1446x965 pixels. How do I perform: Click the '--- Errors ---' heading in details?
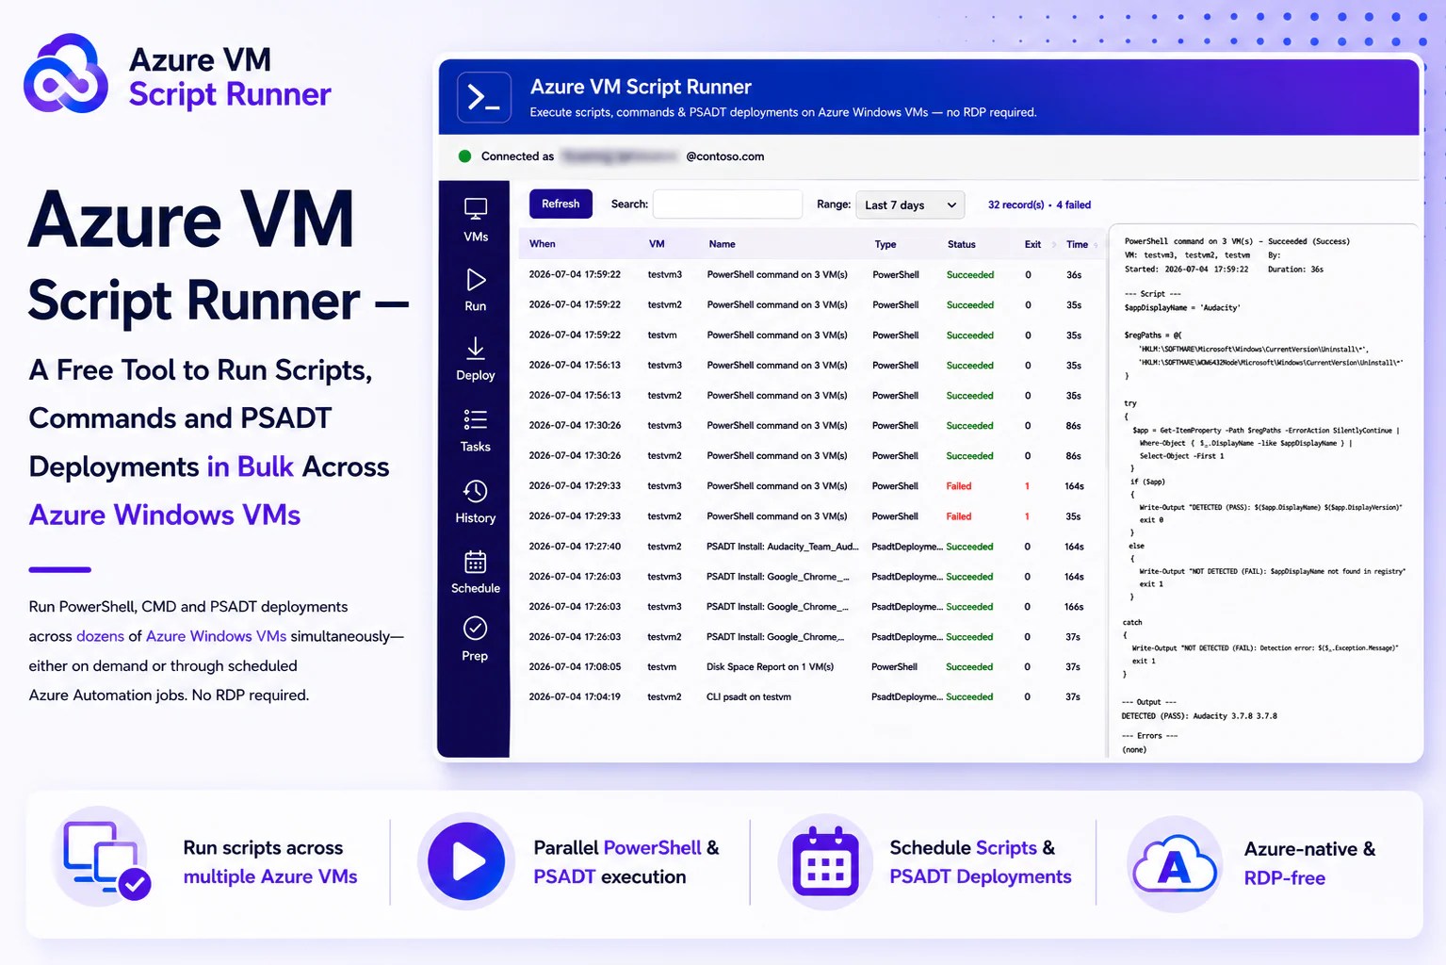click(1149, 736)
